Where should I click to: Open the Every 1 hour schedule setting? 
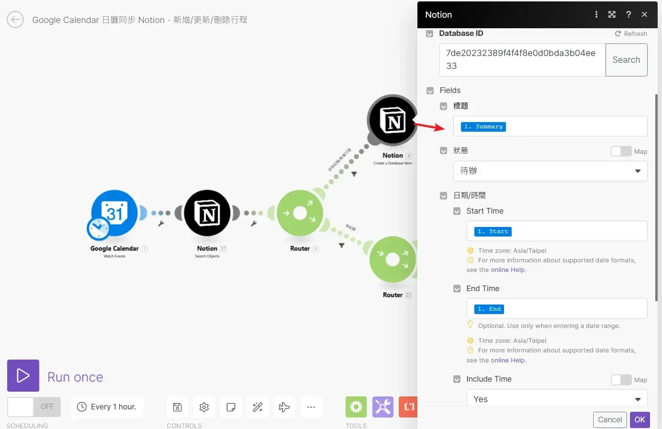click(x=107, y=406)
